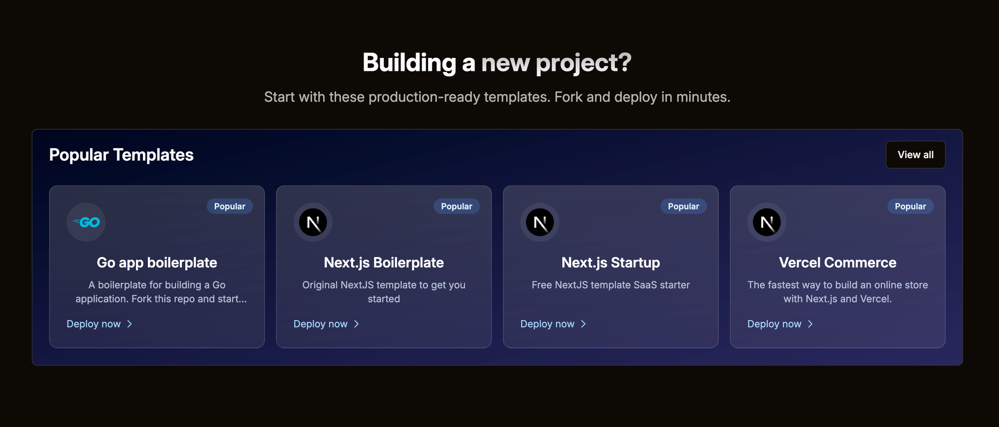
Task: Select the Popular badge on Next.js Boilerplate
Action: click(457, 207)
